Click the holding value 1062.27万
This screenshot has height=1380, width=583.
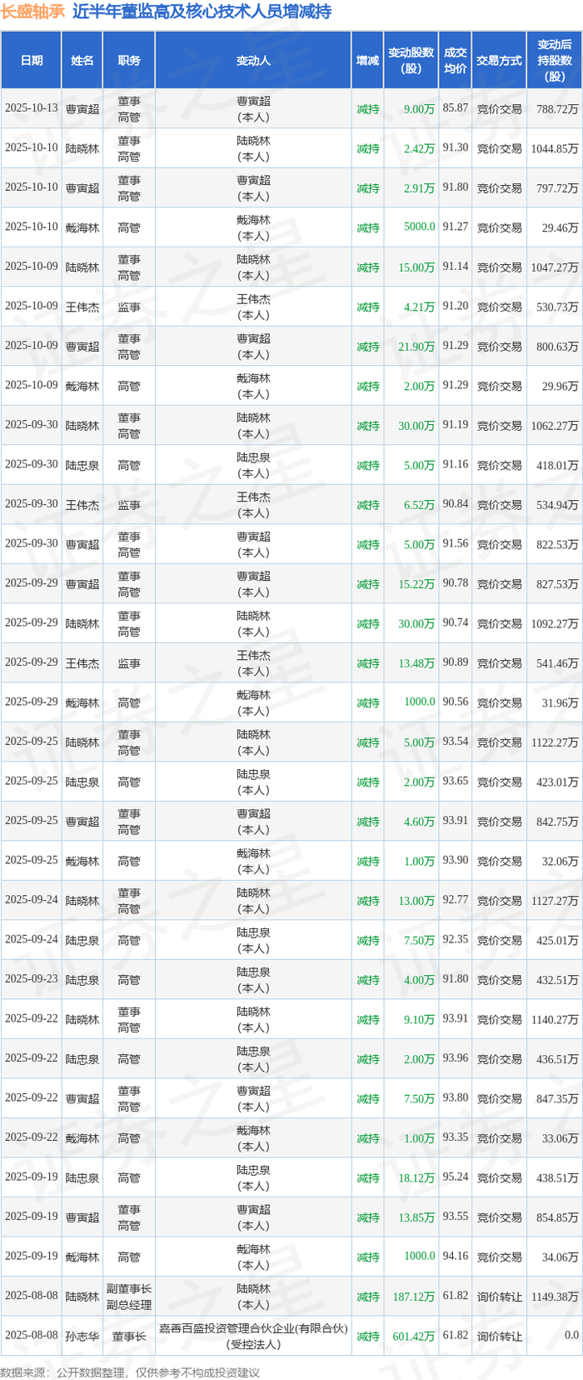pos(555,425)
